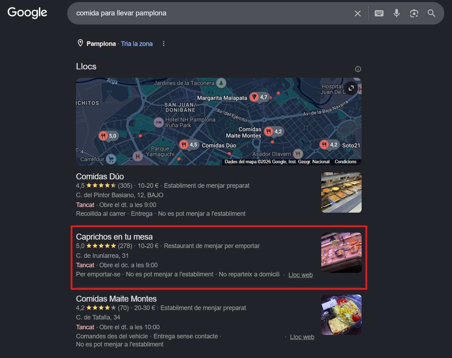Click Tria la zona link
Screen dimensions: 452x358
coord(137,43)
